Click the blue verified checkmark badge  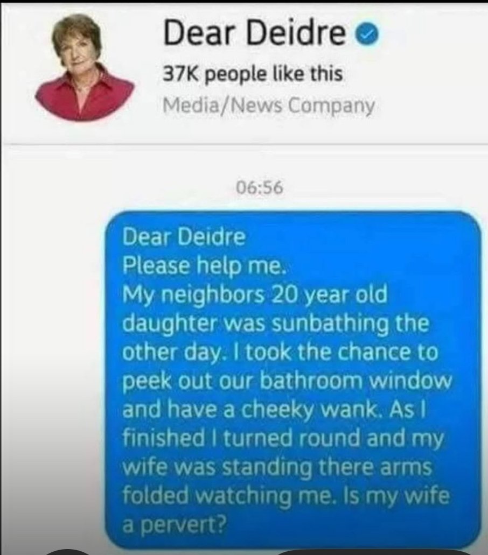coord(369,34)
